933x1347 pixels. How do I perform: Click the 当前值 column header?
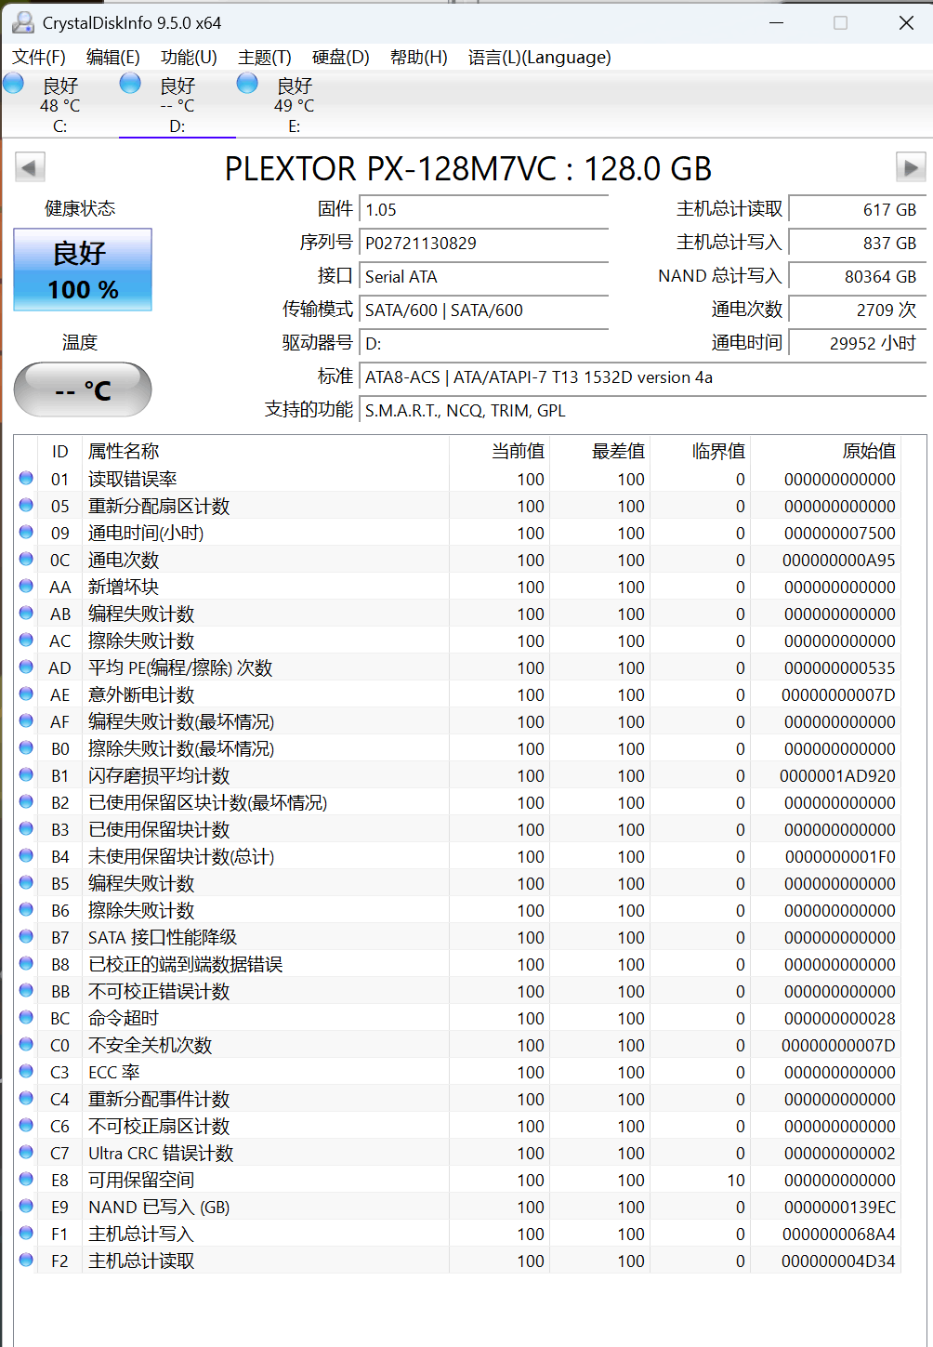click(x=500, y=451)
